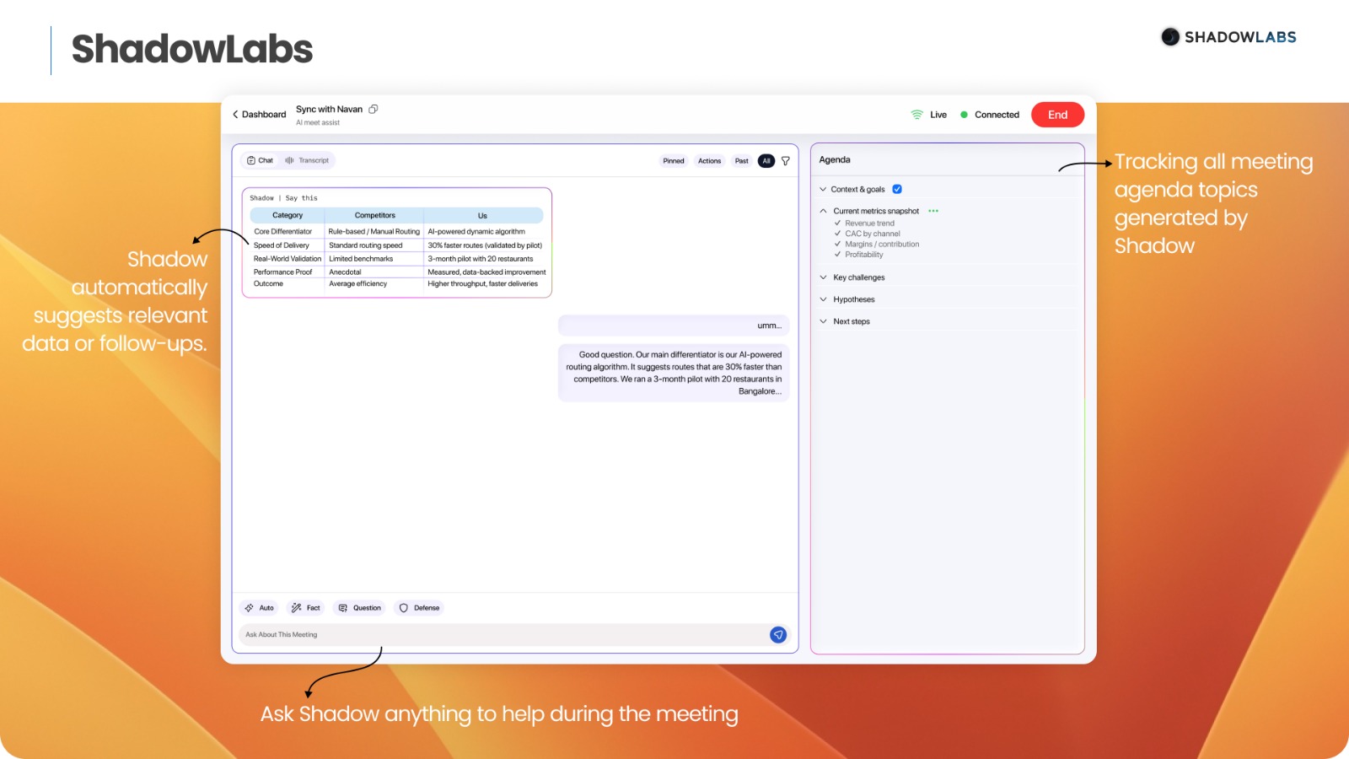Expand the Hypotheses agenda item
Screen dimensions: 1349x759
853,299
